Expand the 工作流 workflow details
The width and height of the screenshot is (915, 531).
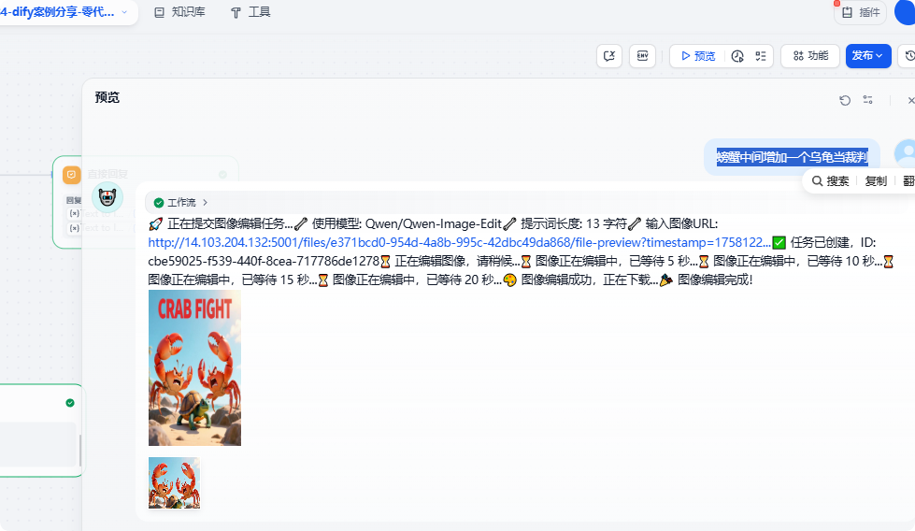[180, 203]
